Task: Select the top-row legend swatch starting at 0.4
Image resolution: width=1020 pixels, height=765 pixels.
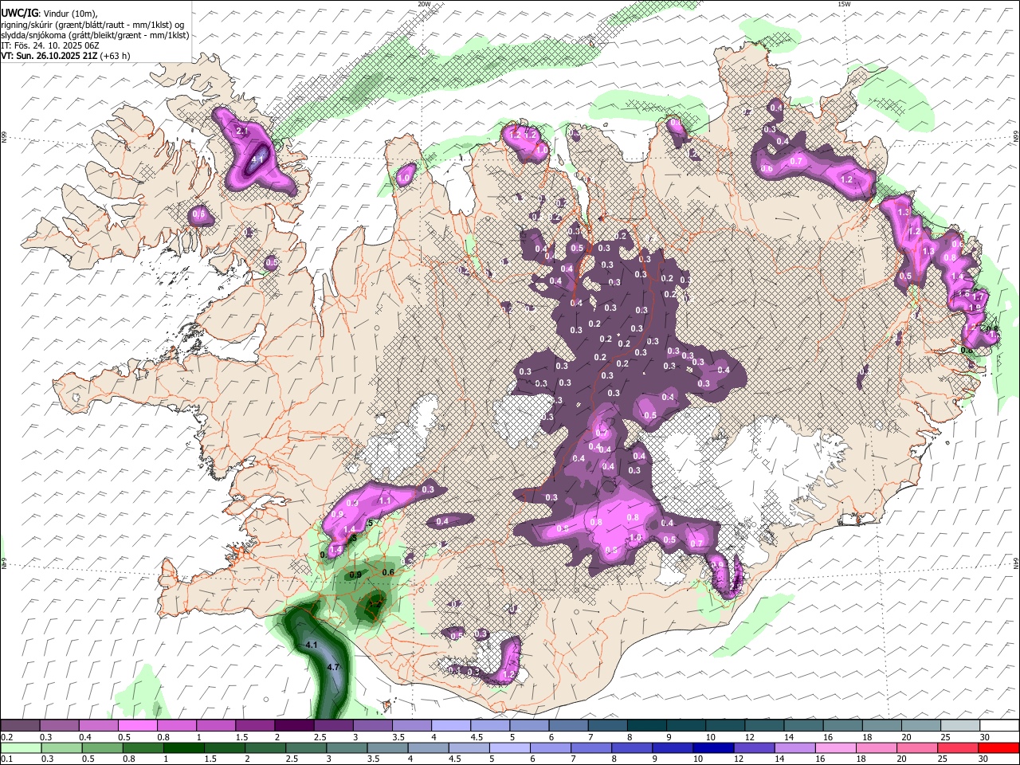Action: click(x=98, y=725)
